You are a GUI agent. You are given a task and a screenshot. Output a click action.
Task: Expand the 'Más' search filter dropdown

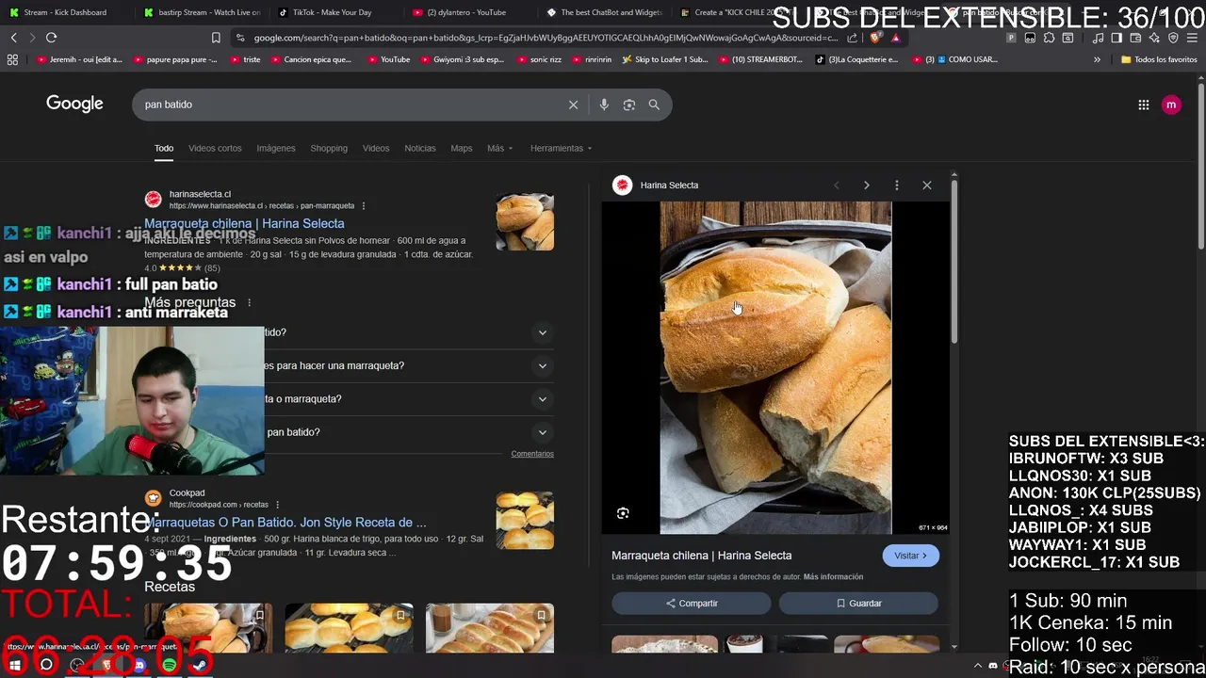tap(500, 148)
